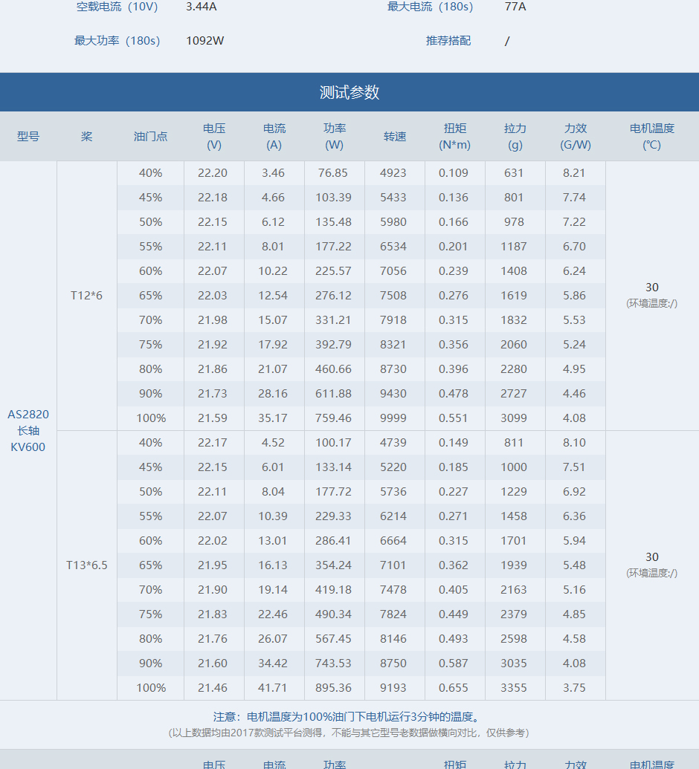Select the T12*6 propeller cell

pyautogui.click(x=87, y=296)
